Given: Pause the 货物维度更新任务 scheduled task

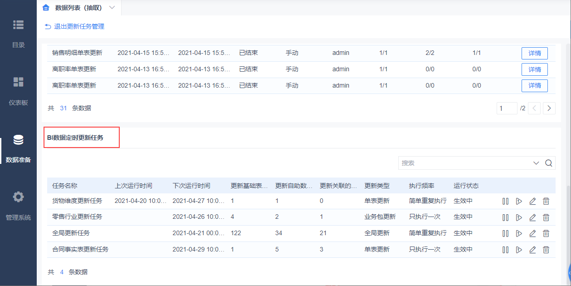Looking at the screenshot, I should click(505, 201).
